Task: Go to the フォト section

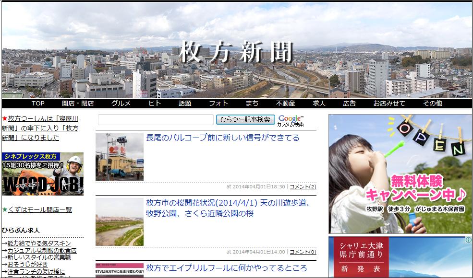Action: pyautogui.click(x=218, y=104)
